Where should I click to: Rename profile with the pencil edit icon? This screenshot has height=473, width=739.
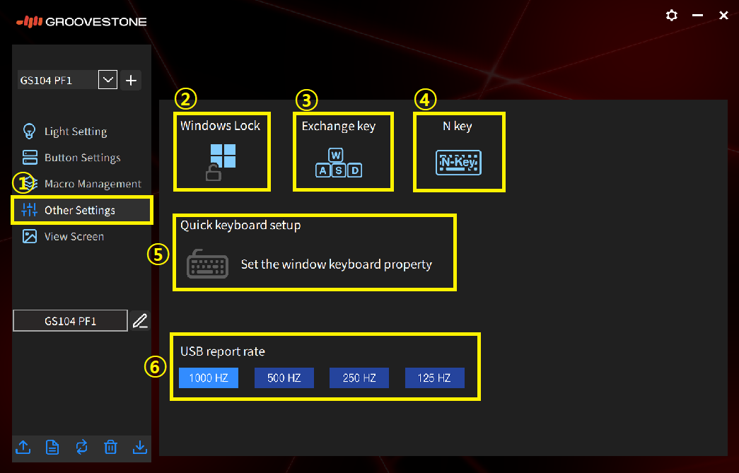[x=140, y=321]
